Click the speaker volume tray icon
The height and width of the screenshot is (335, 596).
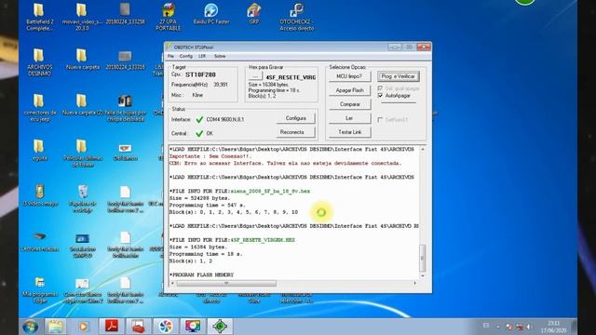529,327
